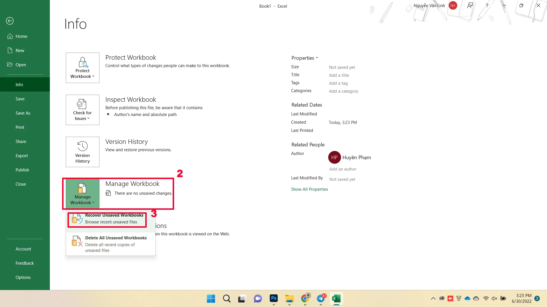This screenshot has width=547, height=307.
Task: Click the Version History button
Action: (x=83, y=152)
